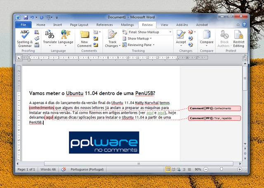
Task: Click the zoom slider handle
Action: click(222, 169)
